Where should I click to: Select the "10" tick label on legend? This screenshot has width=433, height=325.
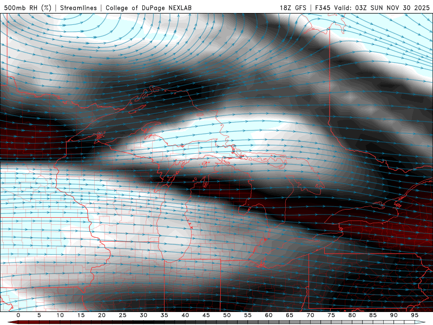tap(60, 315)
